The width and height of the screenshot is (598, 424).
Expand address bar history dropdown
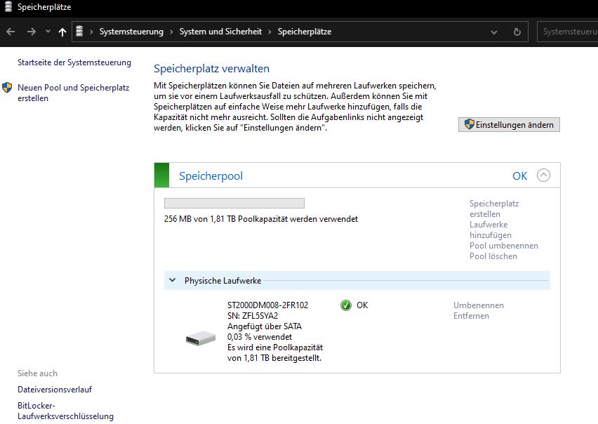tap(494, 32)
